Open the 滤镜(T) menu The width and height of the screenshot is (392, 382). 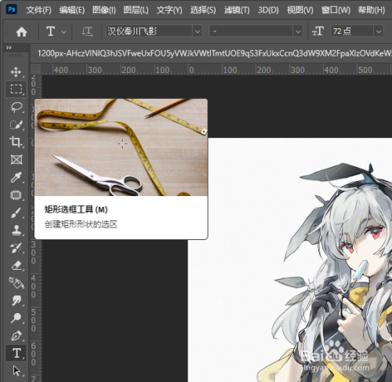pyautogui.click(x=237, y=10)
